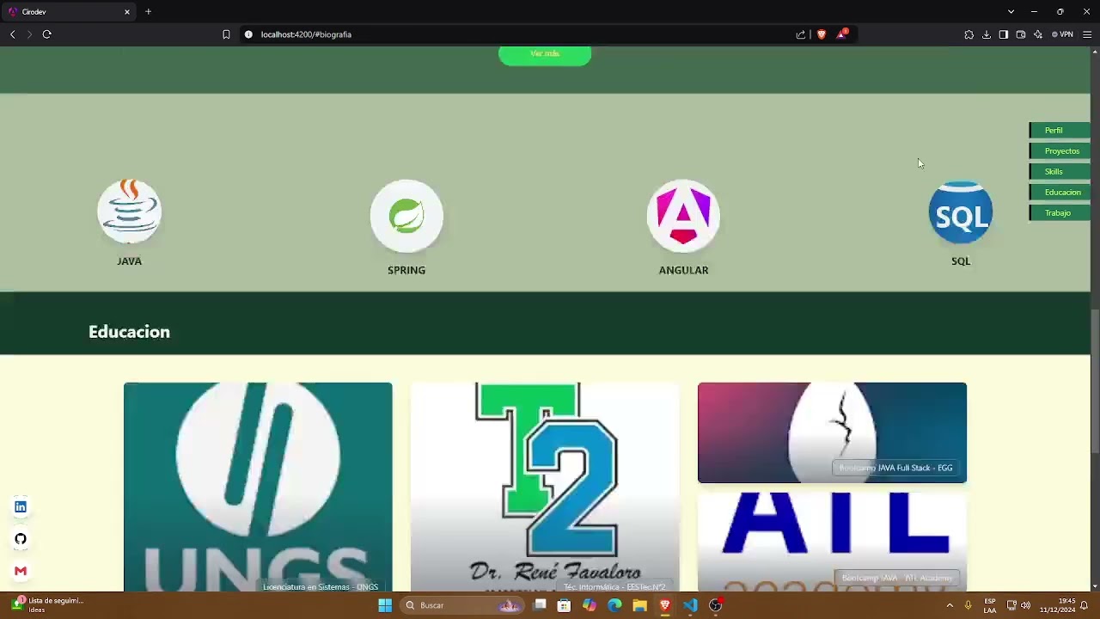The width and height of the screenshot is (1100, 619).
Task: Open the browser hamburger menu
Action: coord(1087,34)
